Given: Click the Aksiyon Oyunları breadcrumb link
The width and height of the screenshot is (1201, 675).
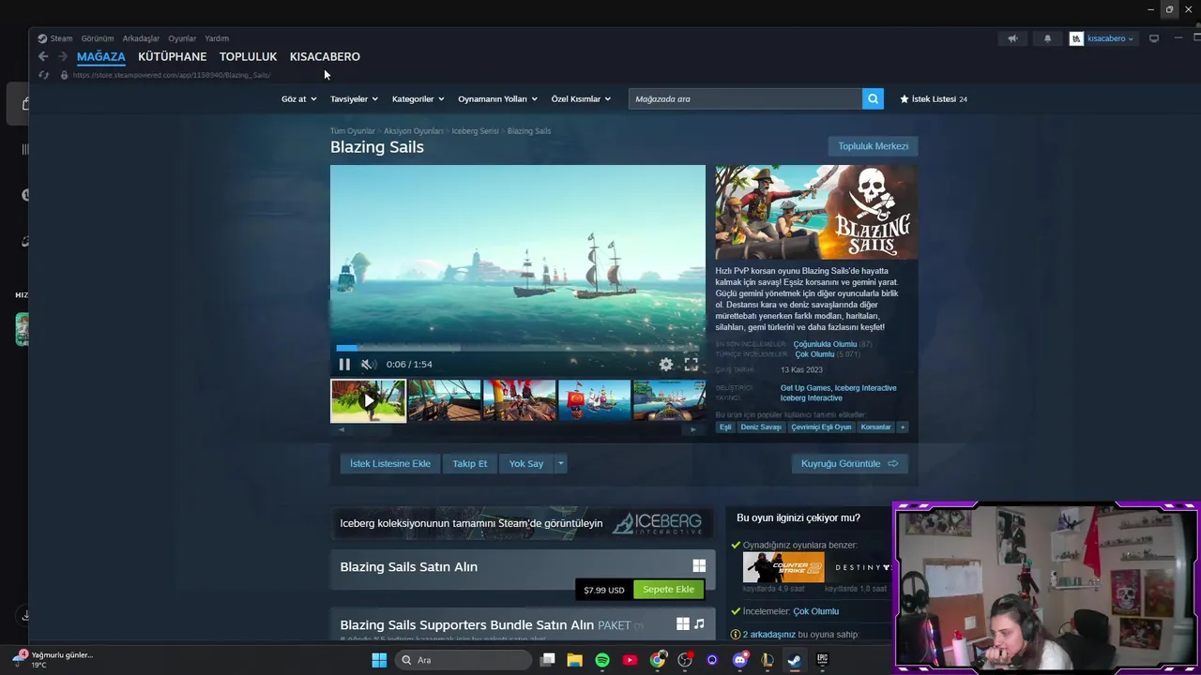Looking at the screenshot, I should click(413, 131).
